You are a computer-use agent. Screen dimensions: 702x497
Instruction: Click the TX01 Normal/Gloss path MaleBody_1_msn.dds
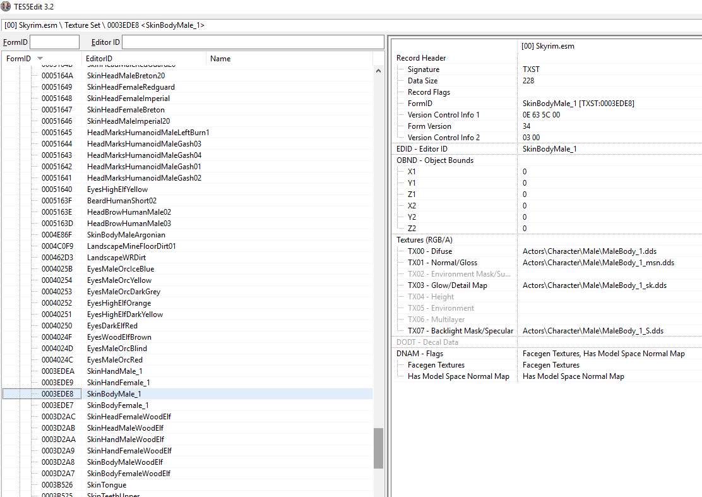(598, 263)
